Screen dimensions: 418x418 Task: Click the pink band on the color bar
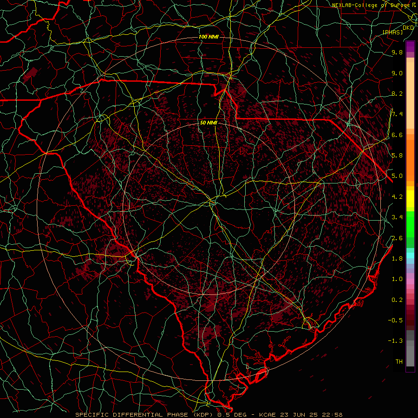click(410, 281)
